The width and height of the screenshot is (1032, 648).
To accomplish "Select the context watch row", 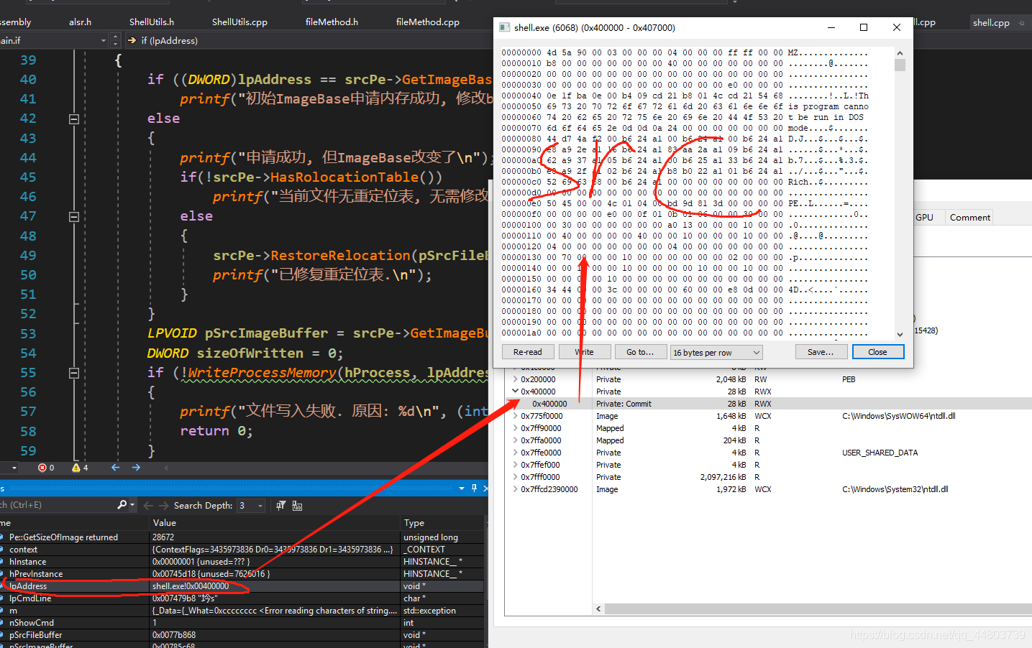I will click(242, 550).
